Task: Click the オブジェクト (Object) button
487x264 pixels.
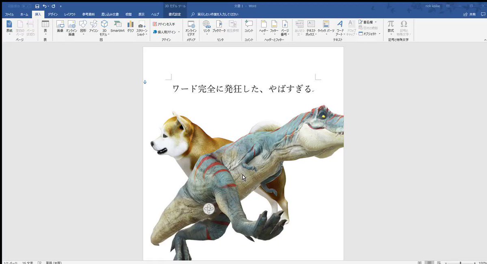Action: point(370,34)
